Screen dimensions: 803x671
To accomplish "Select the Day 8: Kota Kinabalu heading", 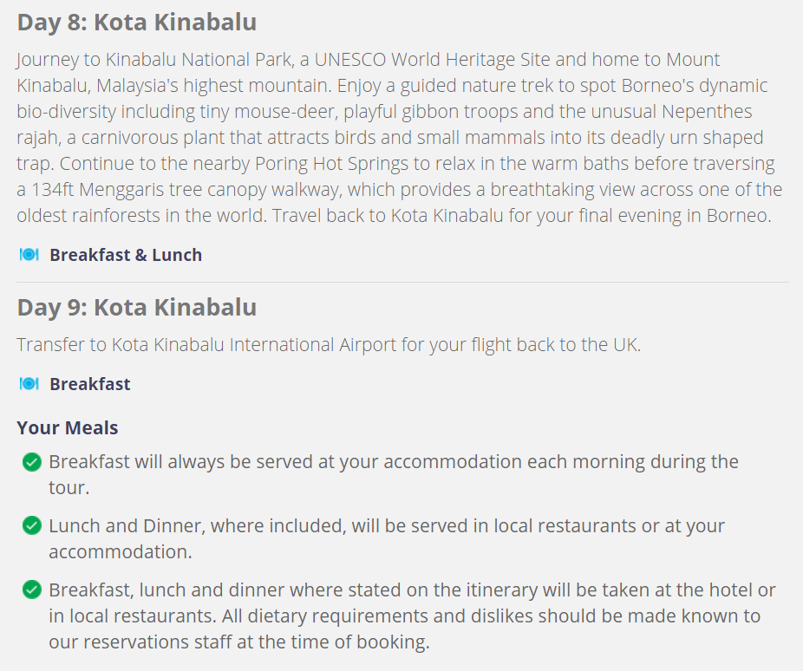I will click(x=137, y=23).
